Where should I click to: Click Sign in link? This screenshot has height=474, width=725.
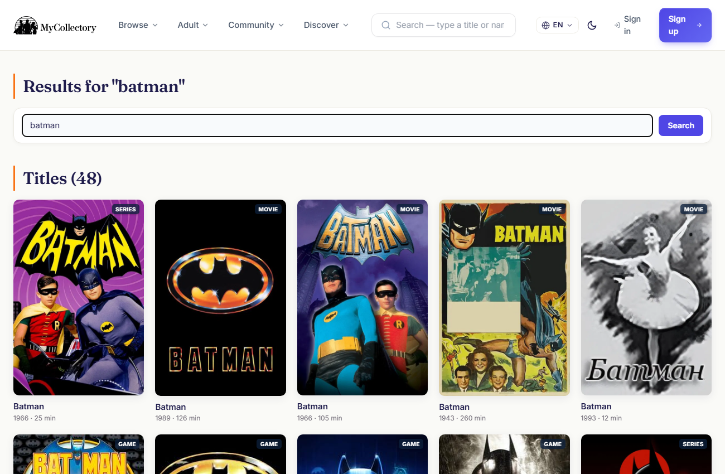coord(628,25)
